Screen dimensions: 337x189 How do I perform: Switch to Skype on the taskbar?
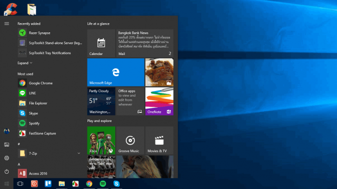click(117, 183)
